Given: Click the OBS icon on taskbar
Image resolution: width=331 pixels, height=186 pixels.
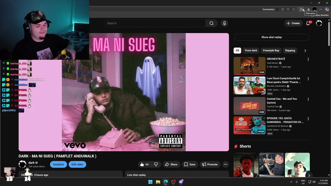Looking at the screenshot, I should tap(173, 182).
